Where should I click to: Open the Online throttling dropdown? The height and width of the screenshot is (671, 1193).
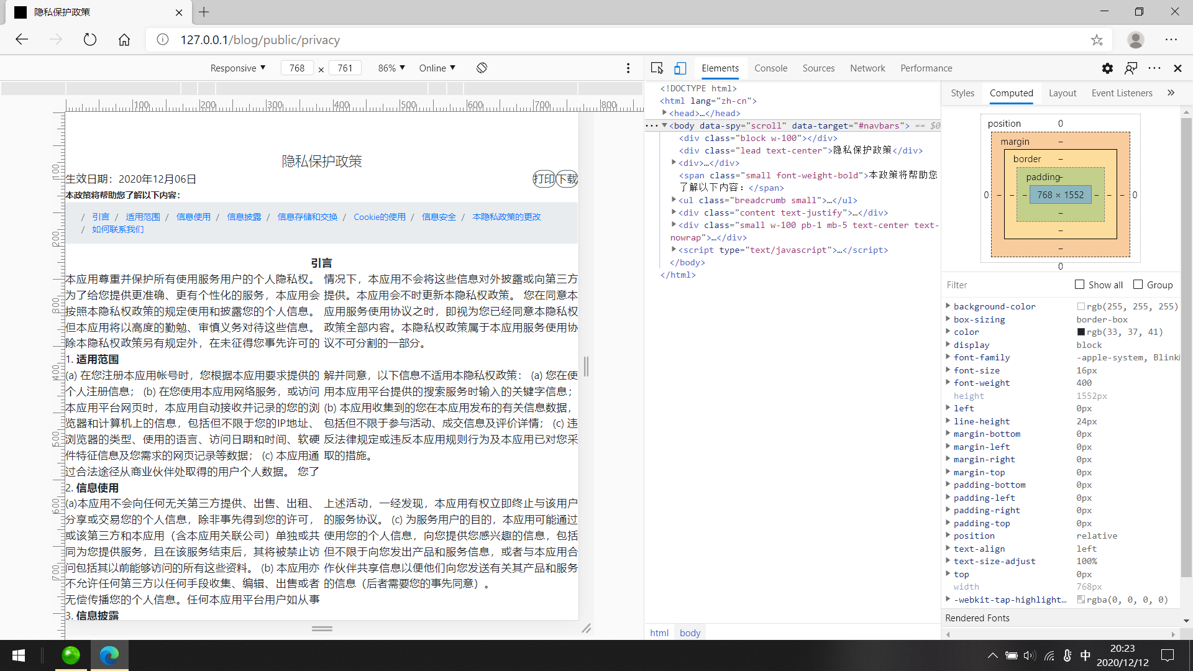coord(437,68)
